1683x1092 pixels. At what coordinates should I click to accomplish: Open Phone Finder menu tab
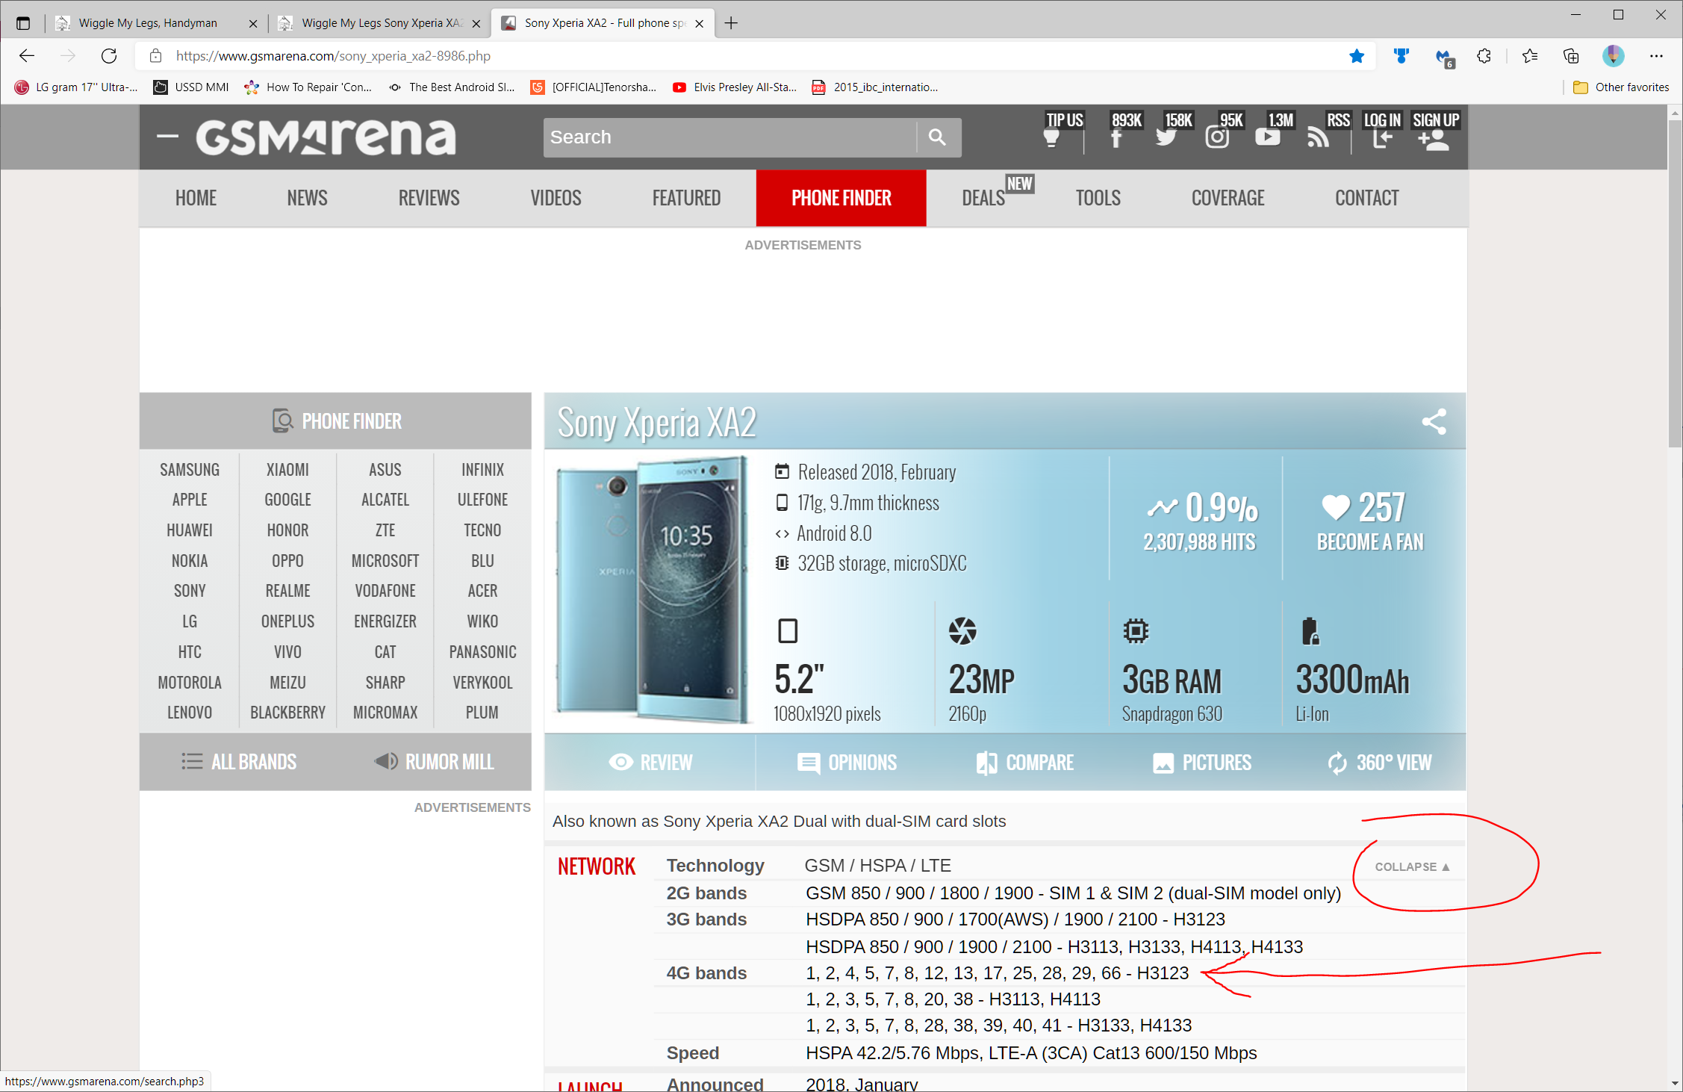841,196
